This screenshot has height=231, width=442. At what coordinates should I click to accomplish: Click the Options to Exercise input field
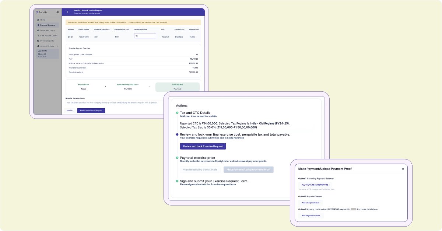pos(145,36)
